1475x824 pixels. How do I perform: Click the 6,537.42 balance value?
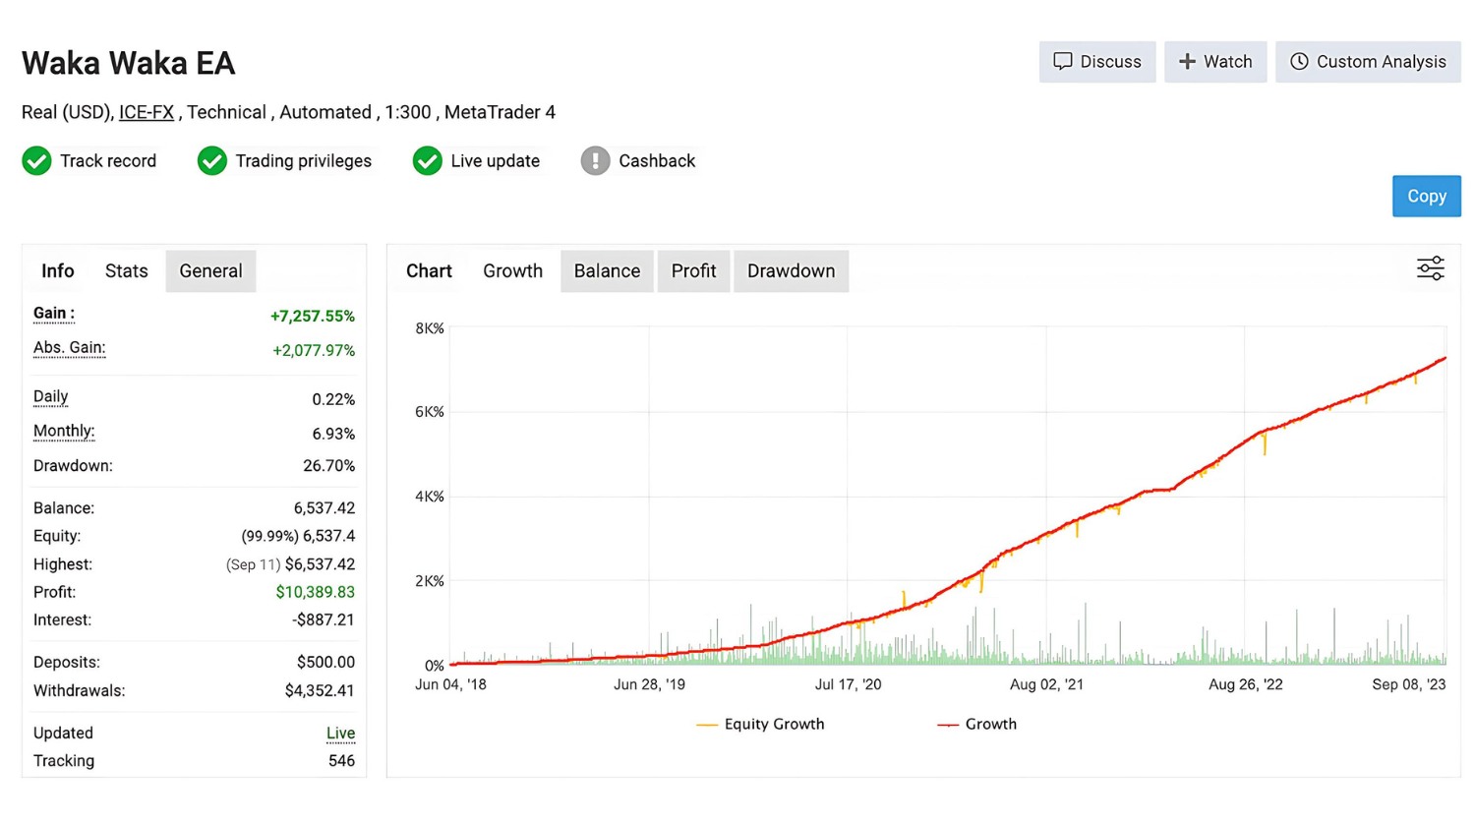click(x=324, y=507)
